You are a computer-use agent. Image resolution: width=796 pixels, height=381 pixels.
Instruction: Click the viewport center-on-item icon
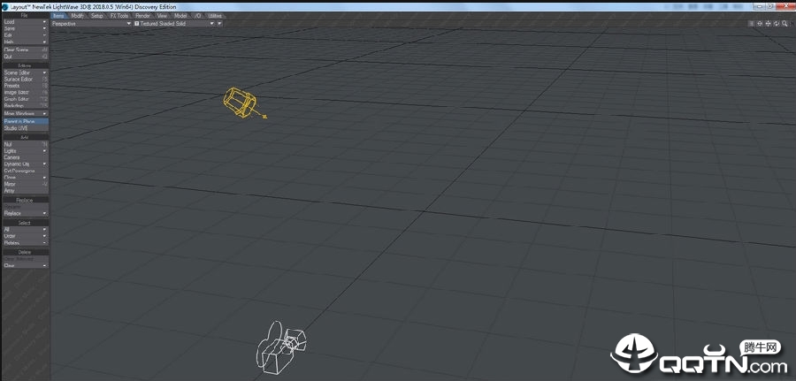(760, 23)
